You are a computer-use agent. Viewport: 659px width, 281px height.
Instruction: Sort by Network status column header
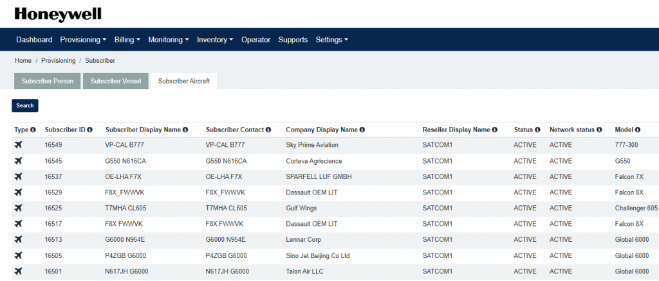(572, 130)
